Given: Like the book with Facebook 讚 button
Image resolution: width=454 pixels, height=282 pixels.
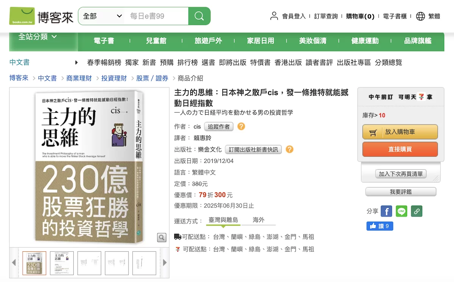Looking at the screenshot, I should click(380, 226).
